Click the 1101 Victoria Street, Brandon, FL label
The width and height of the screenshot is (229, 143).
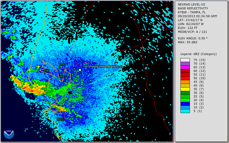[x=103, y=67]
